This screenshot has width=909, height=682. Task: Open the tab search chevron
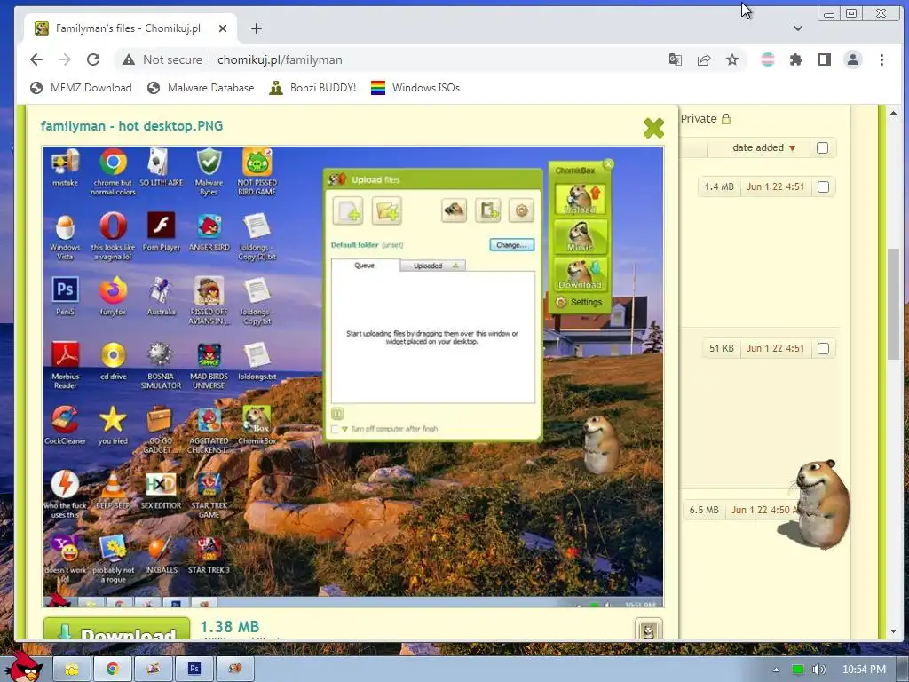coord(798,28)
